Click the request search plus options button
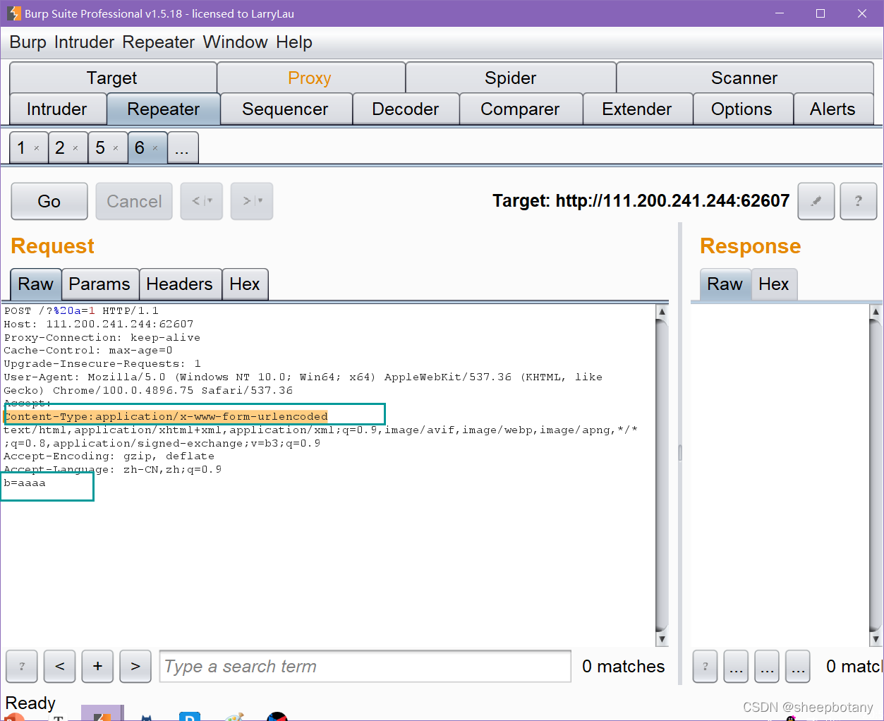The height and width of the screenshot is (721, 884). pos(98,666)
